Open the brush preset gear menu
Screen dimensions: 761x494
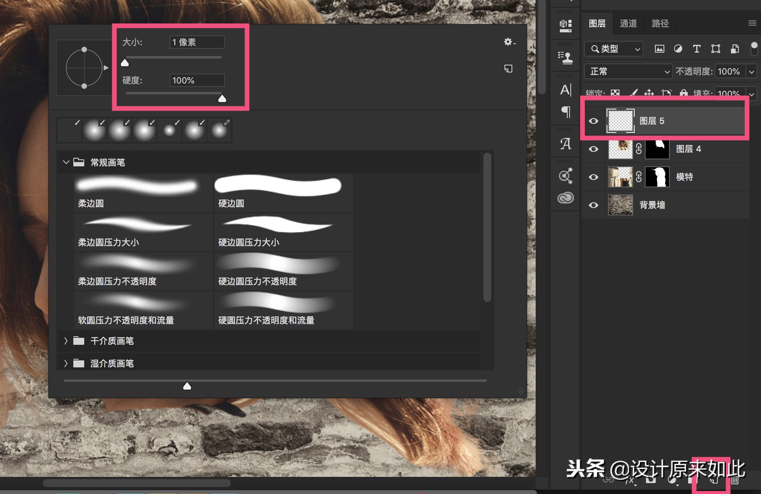click(509, 42)
